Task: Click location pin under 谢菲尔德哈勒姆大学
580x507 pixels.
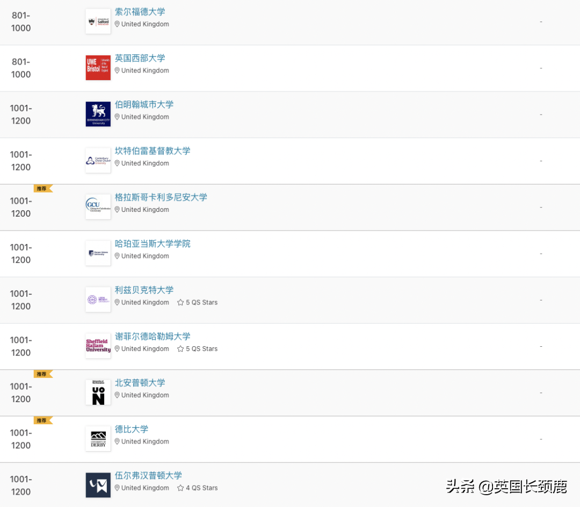Action: (117, 348)
